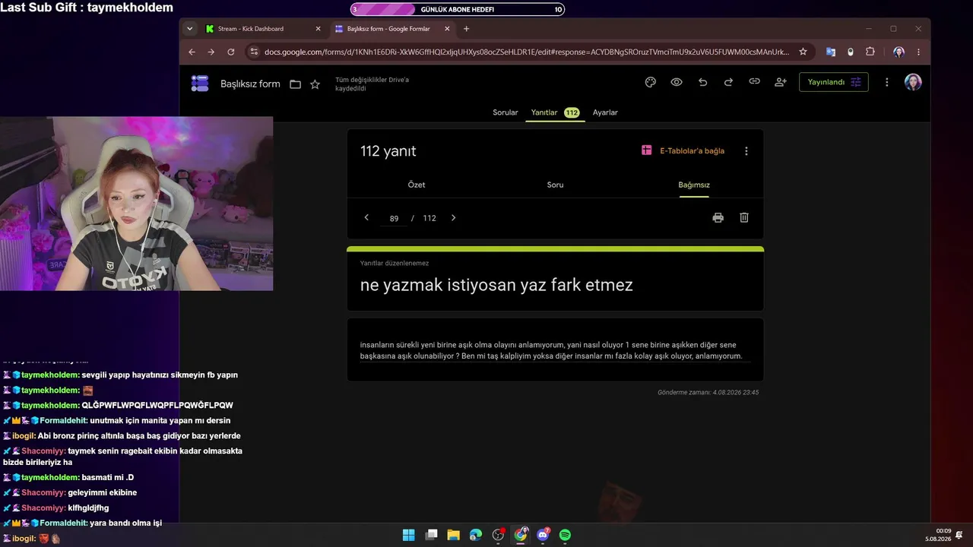Image resolution: width=973 pixels, height=547 pixels.
Task: Click Formaldehit's chat message 'yara bandı olma işi'
Action: tap(125, 523)
